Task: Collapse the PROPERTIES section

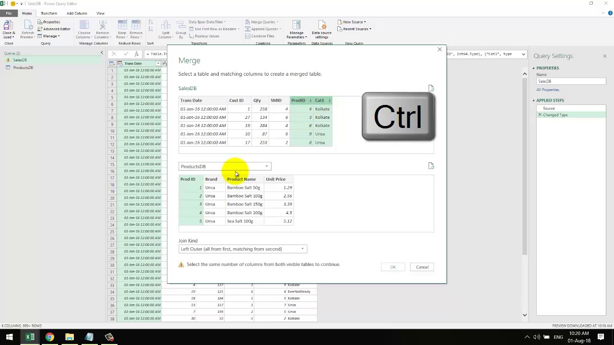Action: point(533,68)
